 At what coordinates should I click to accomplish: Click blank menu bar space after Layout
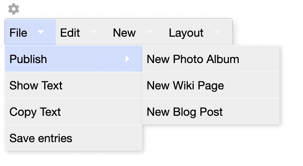click(x=228, y=33)
